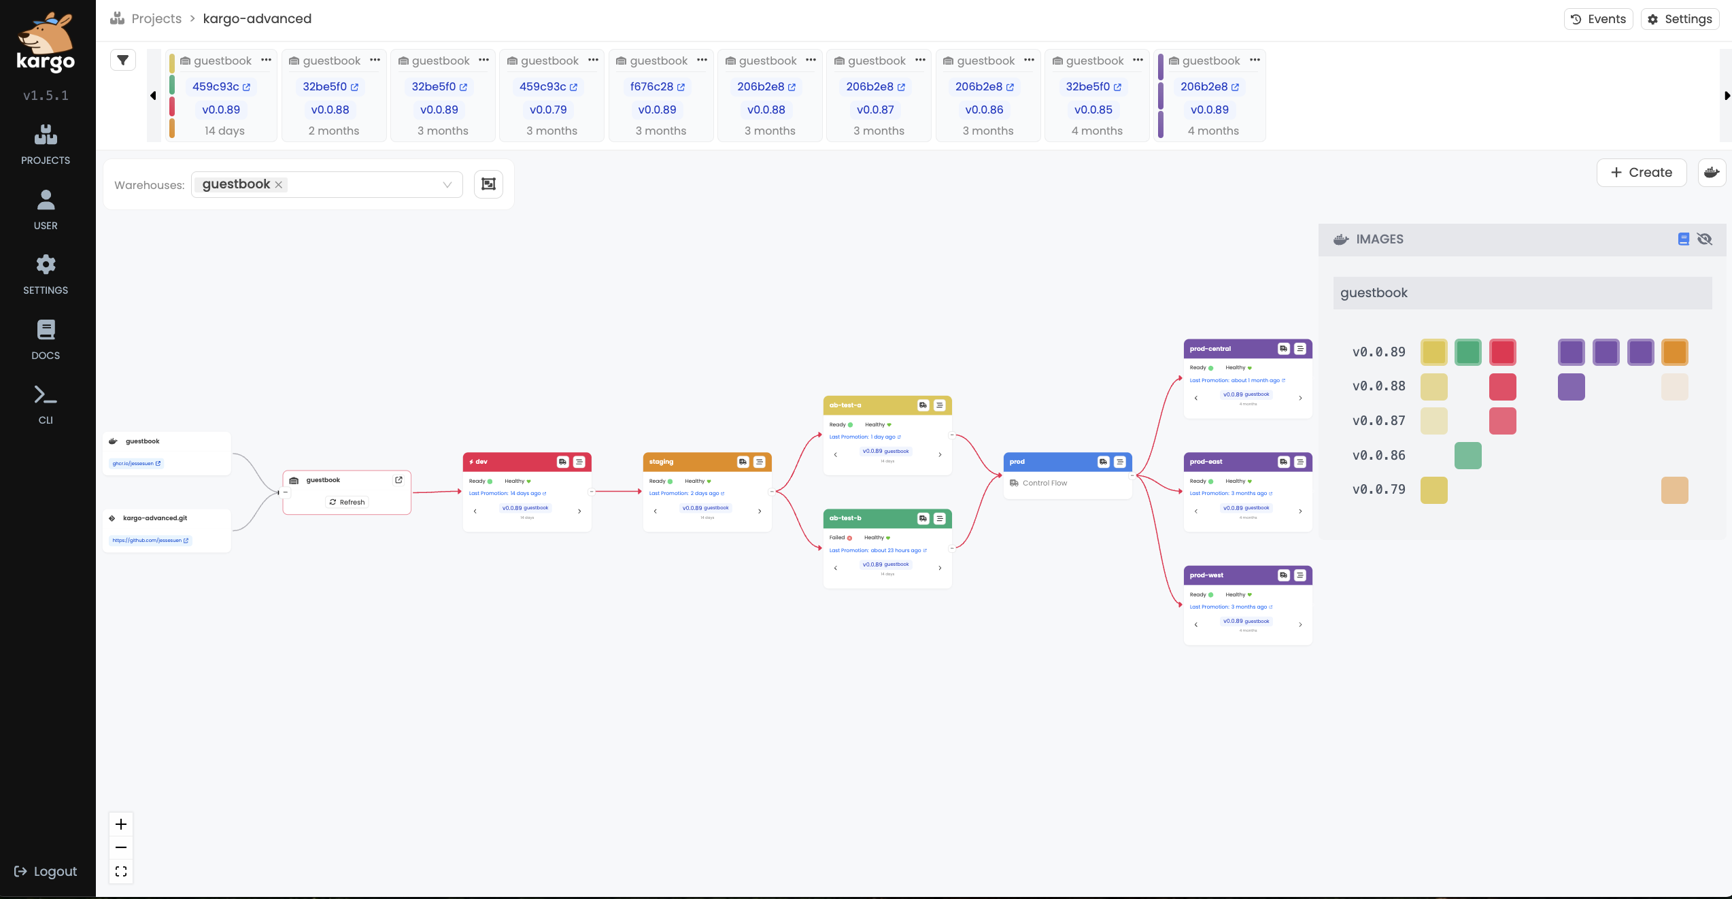Click the right chevron on prod-west stage
Viewport: 1732px width, 899px height.
[x=1300, y=624]
